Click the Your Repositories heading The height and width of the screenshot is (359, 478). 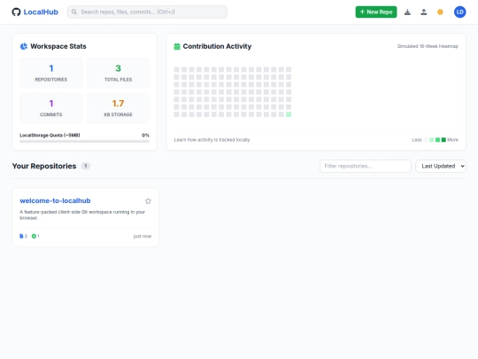[x=44, y=166]
